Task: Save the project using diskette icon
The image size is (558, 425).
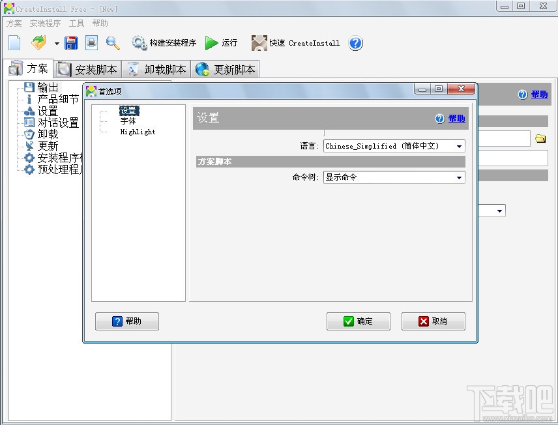Action: click(71, 42)
